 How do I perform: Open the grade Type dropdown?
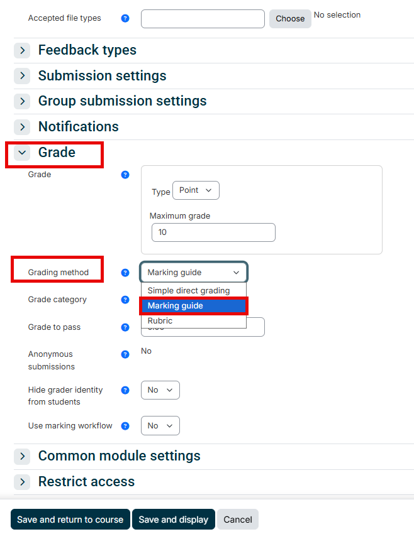[x=196, y=190]
